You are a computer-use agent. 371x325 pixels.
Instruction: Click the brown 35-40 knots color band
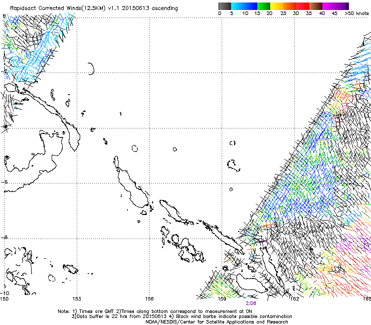(316, 6)
